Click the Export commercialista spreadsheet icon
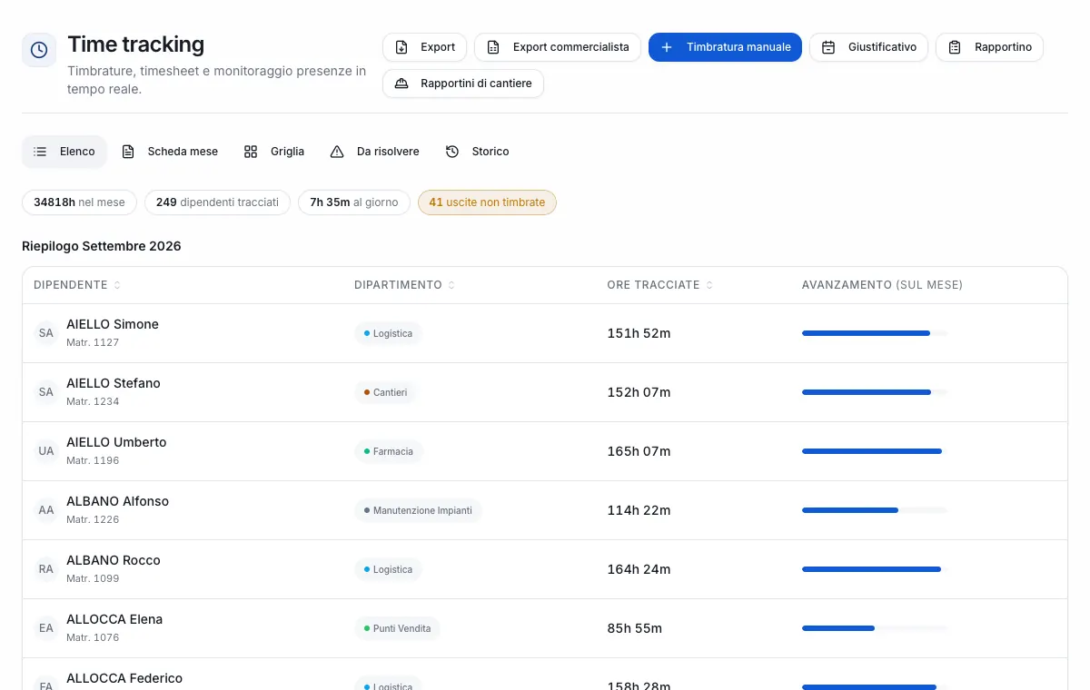Image resolution: width=1090 pixels, height=690 pixels. click(493, 47)
